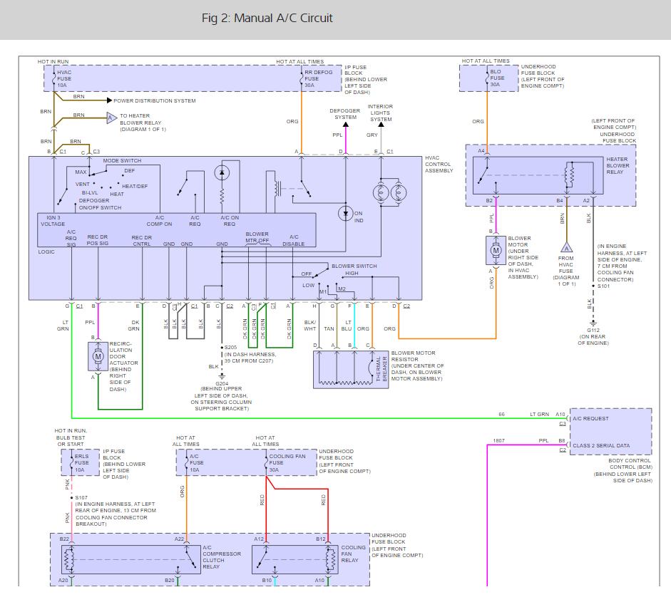Click the A/C FUSE 10A label
Viewport: 671px width, 602px height.
[197, 463]
